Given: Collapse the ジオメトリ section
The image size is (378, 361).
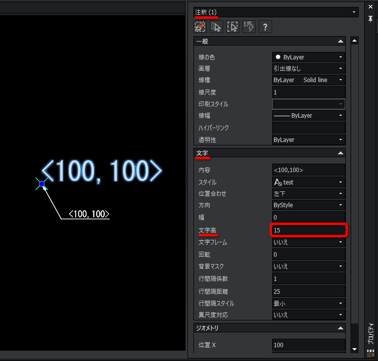Looking at the screenshot, I should (340, 328).
